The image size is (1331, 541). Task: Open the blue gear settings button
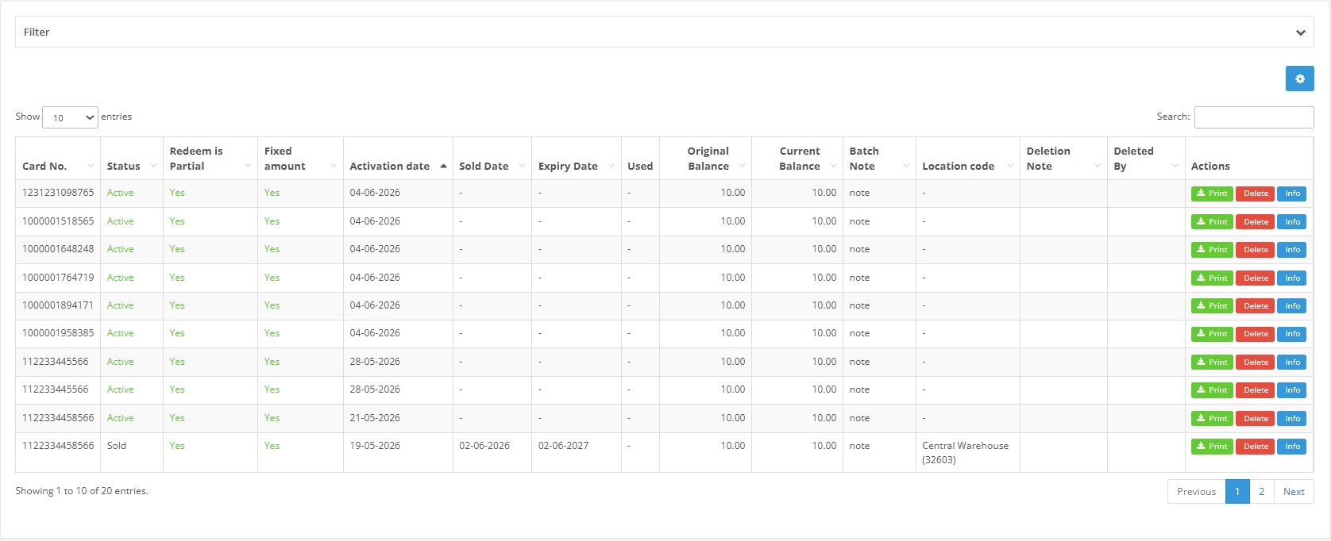pyautogui.click(x=1299, y=79)
